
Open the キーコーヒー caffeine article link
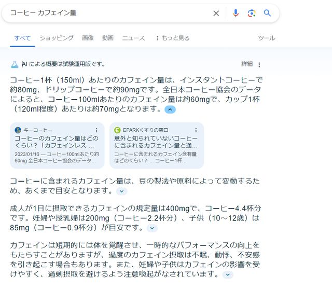[x=57, y=142]
